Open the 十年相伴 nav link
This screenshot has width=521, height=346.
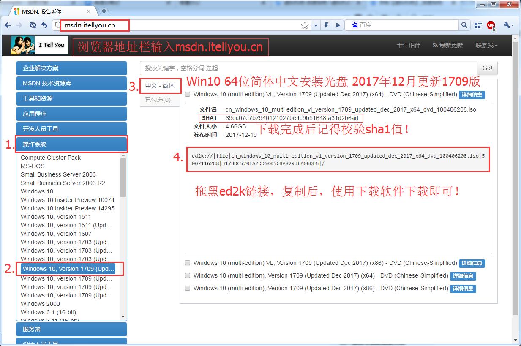[409, 45]
